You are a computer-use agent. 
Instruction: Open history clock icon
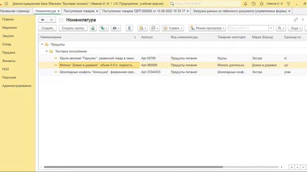pos(254,4)
